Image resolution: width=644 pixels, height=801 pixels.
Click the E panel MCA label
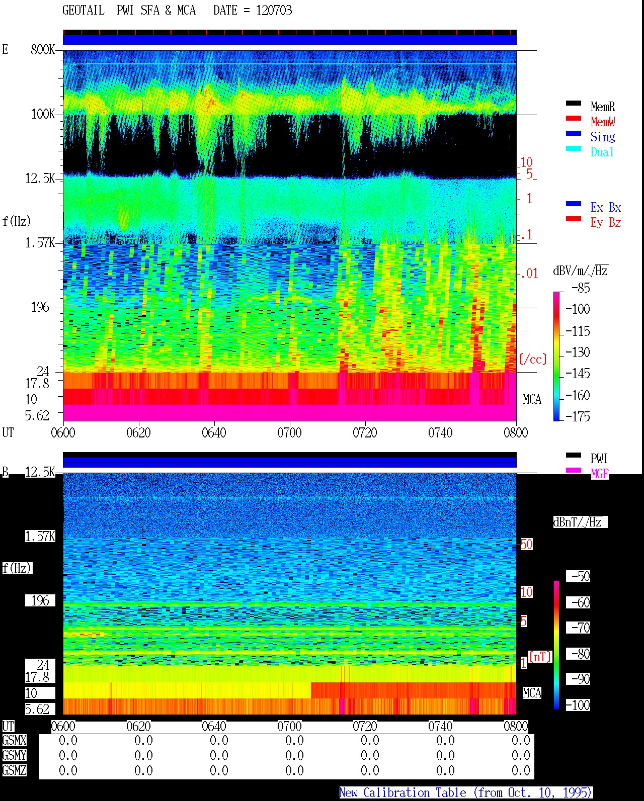[x=532, y=399]
